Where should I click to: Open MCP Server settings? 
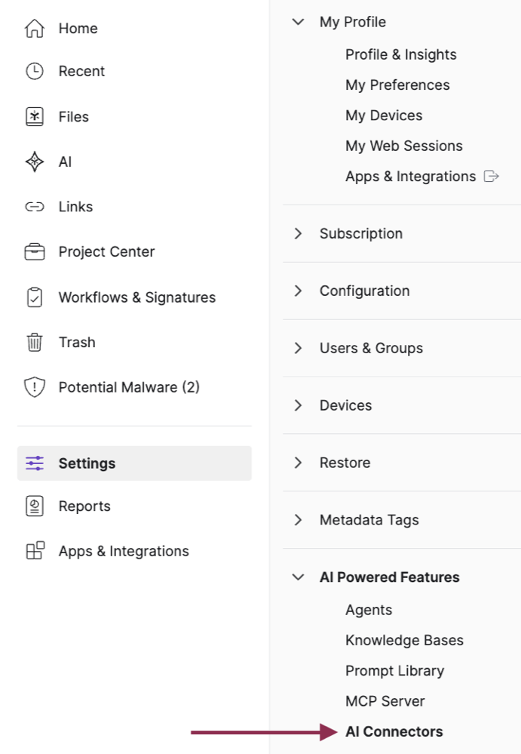[x=385, y=701]
